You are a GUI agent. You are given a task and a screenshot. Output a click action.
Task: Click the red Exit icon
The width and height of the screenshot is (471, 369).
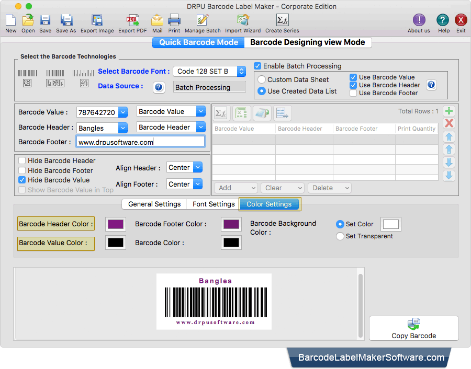click(461, 20)
